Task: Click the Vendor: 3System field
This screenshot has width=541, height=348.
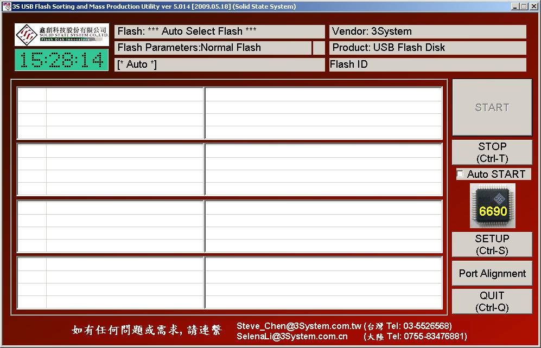Action: (x=428, y=31)
